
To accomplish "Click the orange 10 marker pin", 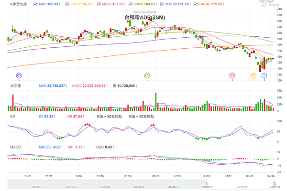I will coord(254,75).
